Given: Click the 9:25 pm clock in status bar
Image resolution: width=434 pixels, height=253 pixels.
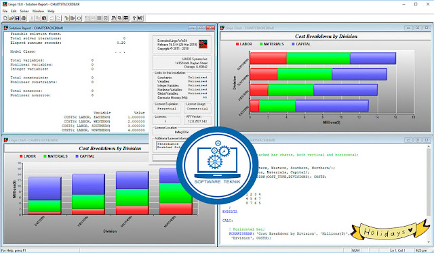Looking at the screenshot, I should click(422, 250).
